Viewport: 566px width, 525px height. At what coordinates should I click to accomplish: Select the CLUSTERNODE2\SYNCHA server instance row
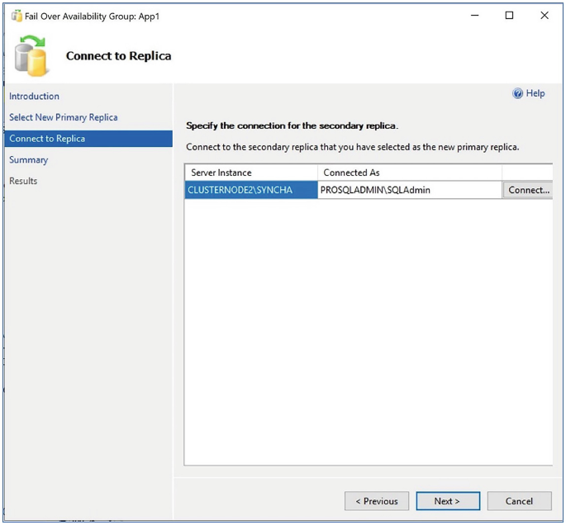coord(240,190)
